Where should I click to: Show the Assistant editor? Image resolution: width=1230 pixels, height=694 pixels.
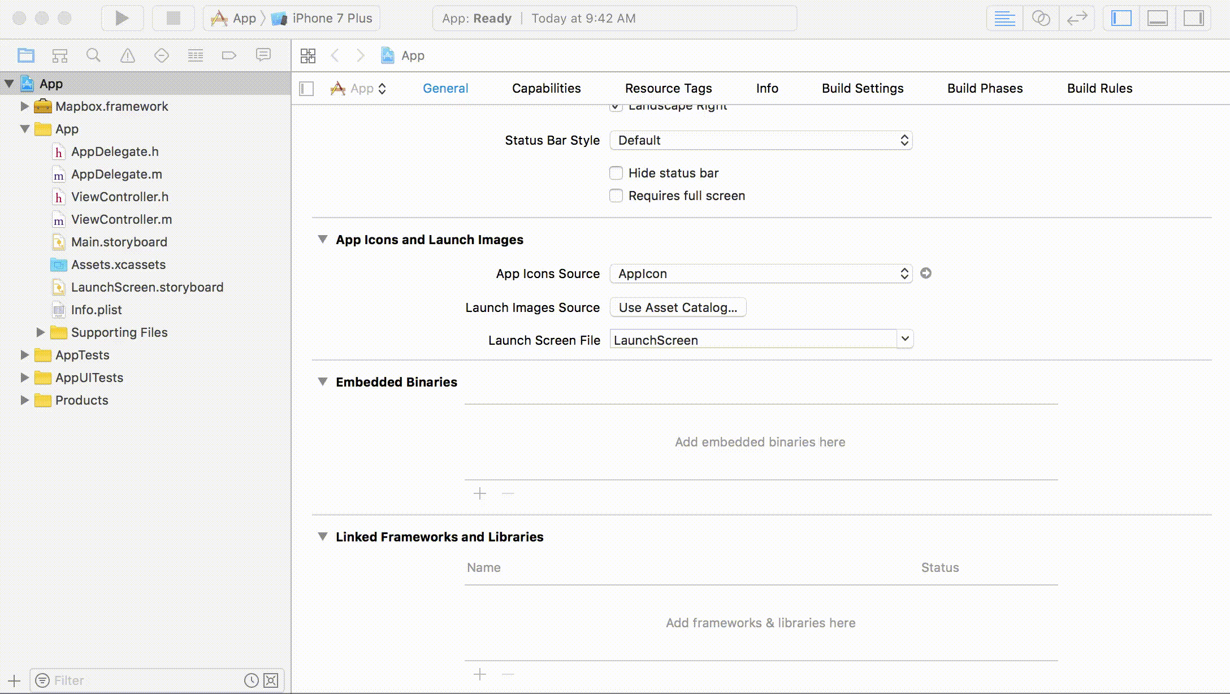(1041, 18)
